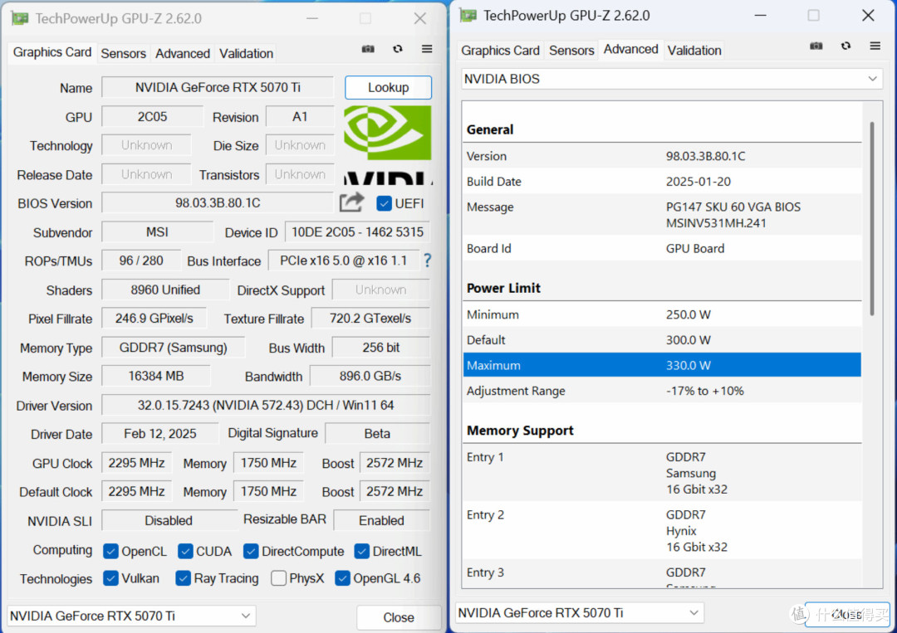
Task: Click the BIOS export share icon
Action: pos(351,202)
